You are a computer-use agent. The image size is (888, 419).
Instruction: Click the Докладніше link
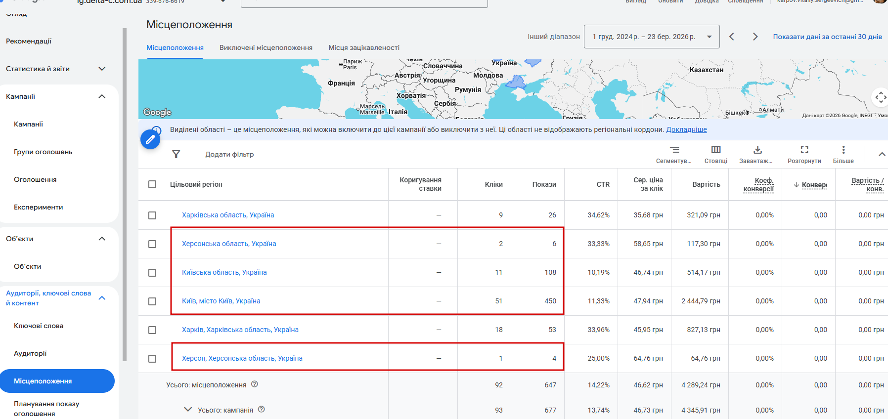pyautogui.click(x=686, y=129)
